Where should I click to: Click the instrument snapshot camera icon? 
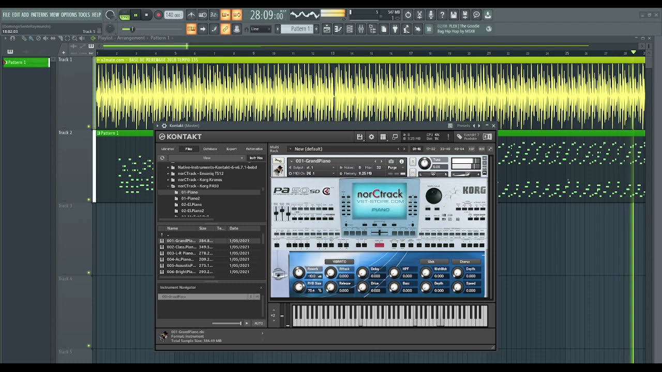(x=391, y=161)
